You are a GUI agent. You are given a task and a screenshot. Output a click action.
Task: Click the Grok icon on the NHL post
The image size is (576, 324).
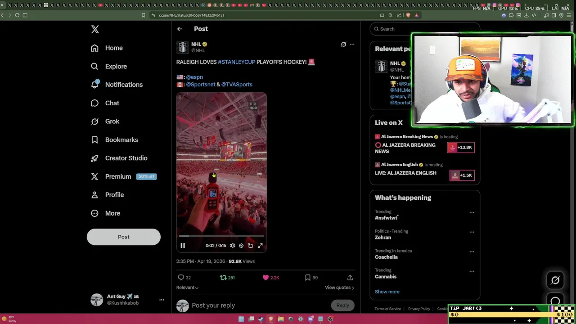343,44
